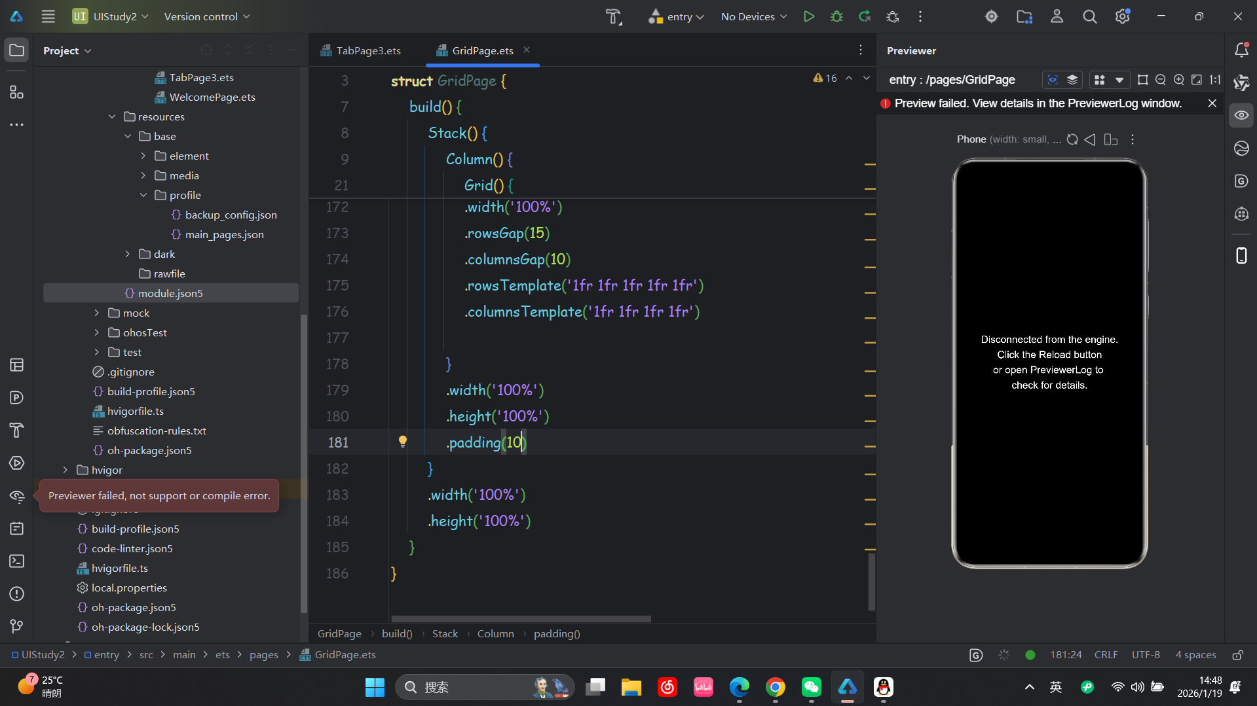Dismiss the Preview failed message
The image size is (1257, 706).
pos(1212,103)
